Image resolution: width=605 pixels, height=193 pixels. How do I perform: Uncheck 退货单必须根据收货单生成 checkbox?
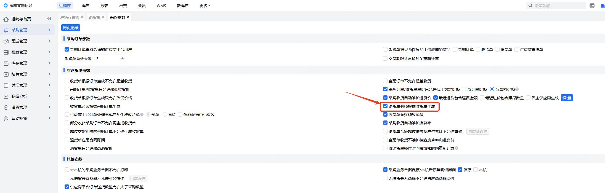pos(385,106)
